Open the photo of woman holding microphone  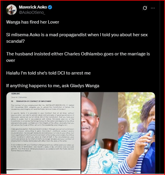tap(137, 133)
